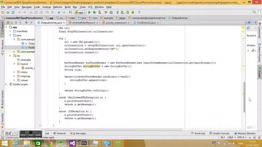
Task: Open Chrome from the taskbar
Action: [x=50, y=143]
